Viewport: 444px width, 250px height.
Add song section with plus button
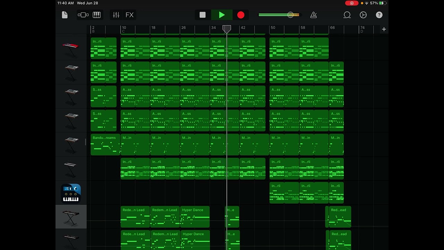[384, 30]
